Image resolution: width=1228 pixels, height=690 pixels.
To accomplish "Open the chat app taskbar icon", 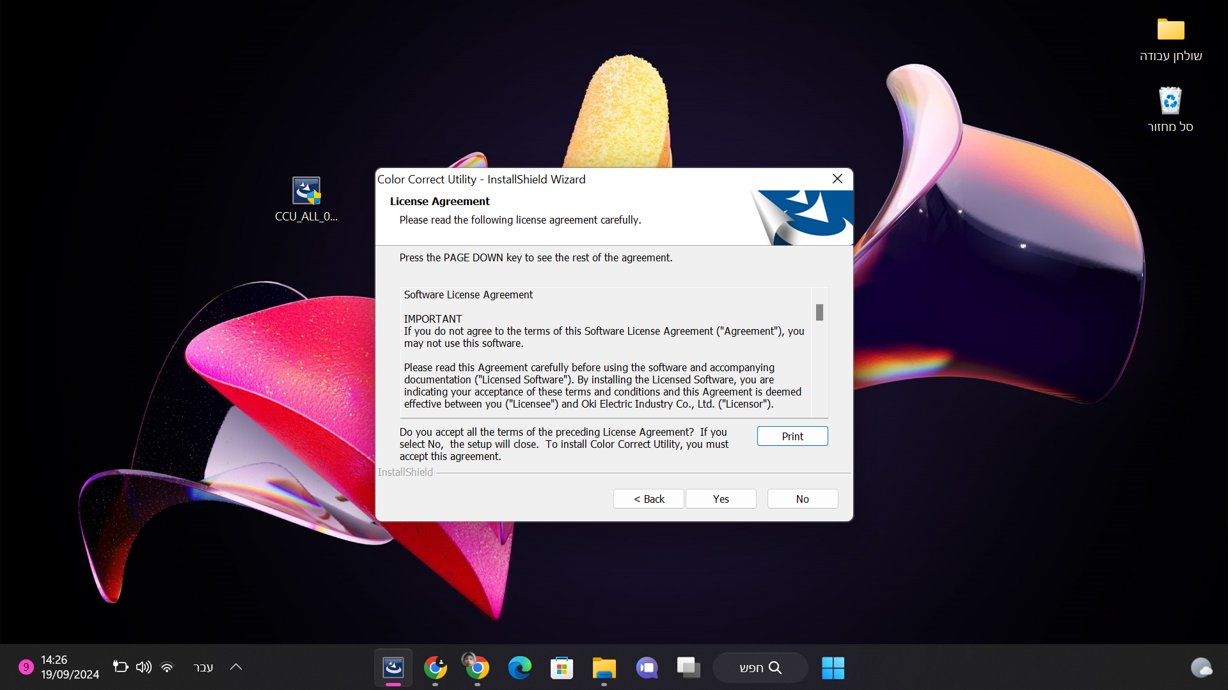I will pos(647,668).
